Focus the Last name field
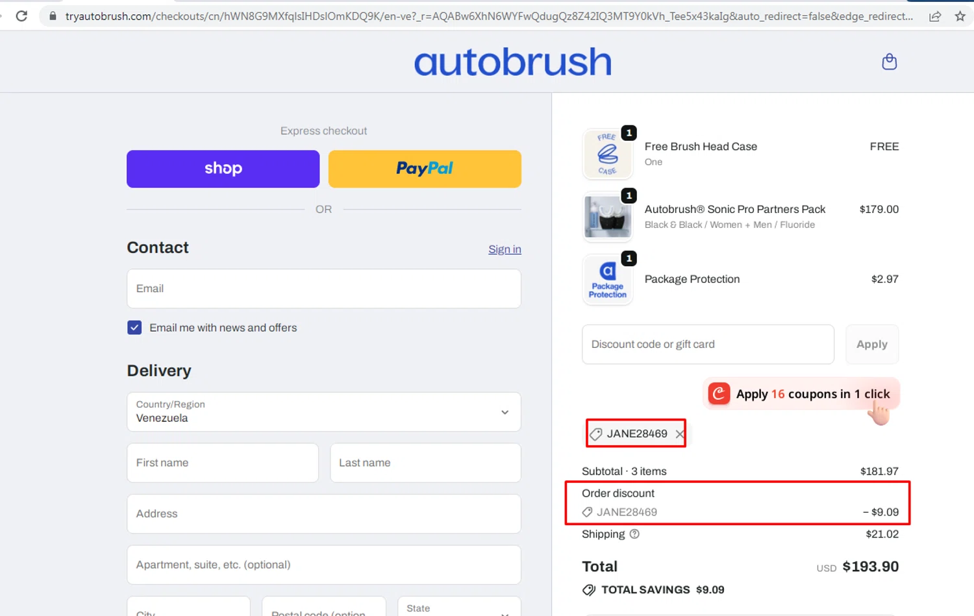Image resolution: width=974 pixels, height=616 pixels. [425, 463]
